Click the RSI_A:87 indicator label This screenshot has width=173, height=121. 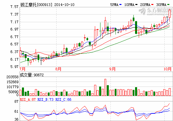[x=28, y=99]
